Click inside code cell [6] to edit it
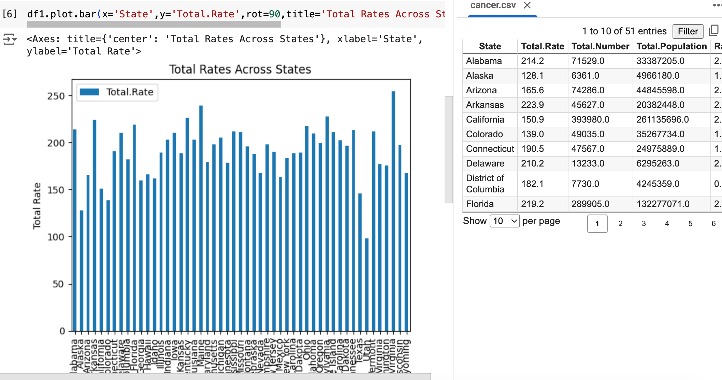This screenshot has width=722, height=380. (205, 14)
